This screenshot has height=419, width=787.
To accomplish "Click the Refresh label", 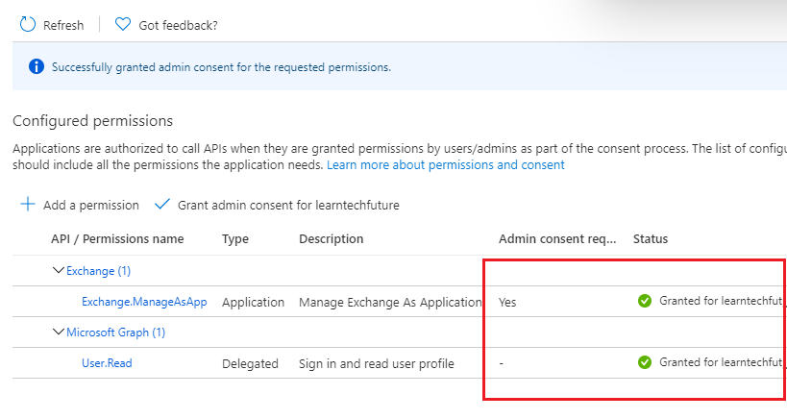I will click(63, 25).
